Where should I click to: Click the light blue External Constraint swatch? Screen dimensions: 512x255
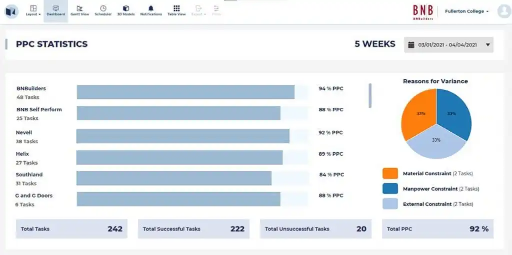(x=390, y=204)
